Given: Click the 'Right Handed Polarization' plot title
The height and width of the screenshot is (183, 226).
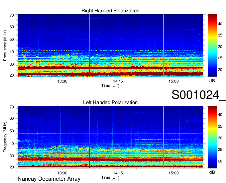Looking at the screenshot, I should pos(110,11).
